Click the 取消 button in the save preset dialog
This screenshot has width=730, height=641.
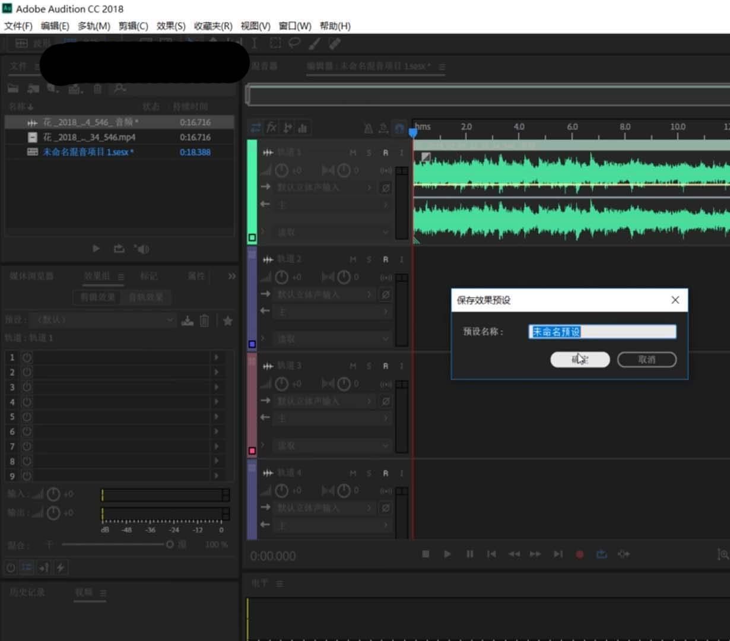point(646,359)
